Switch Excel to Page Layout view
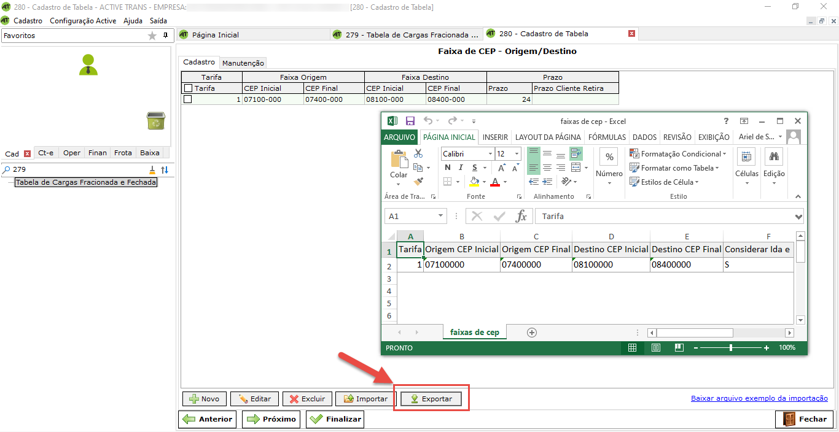Viewport: 839px width, 432px height. coord(655,348)
